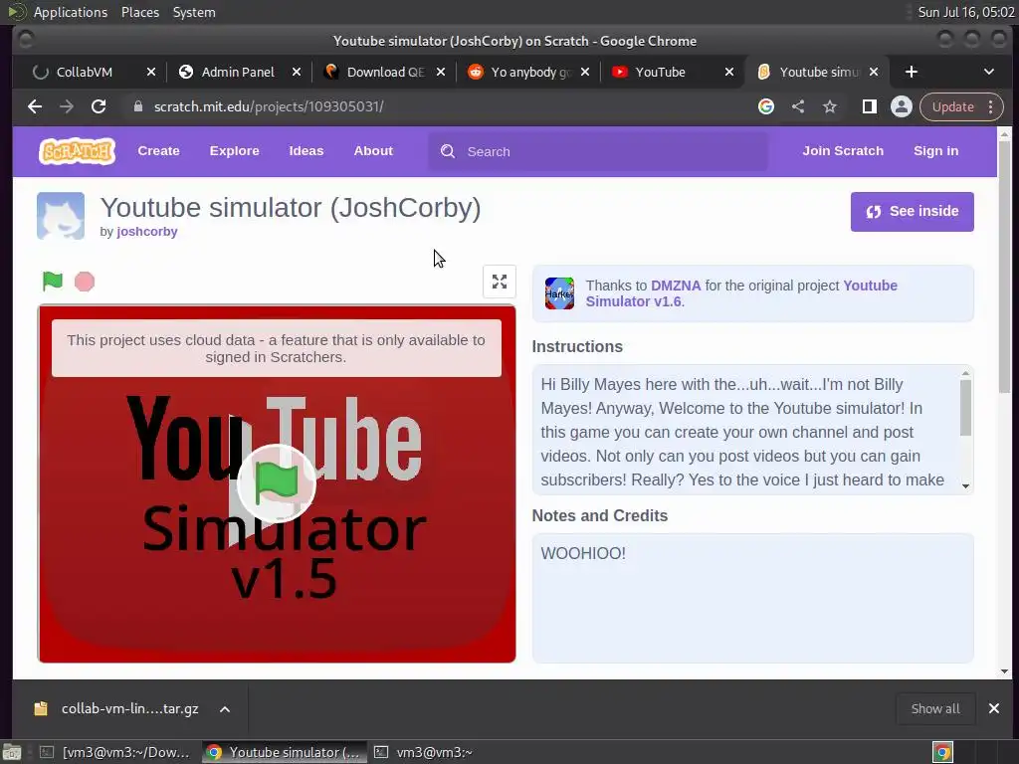Switch to the YouTube tab
1019x764 pixels.
660,72
